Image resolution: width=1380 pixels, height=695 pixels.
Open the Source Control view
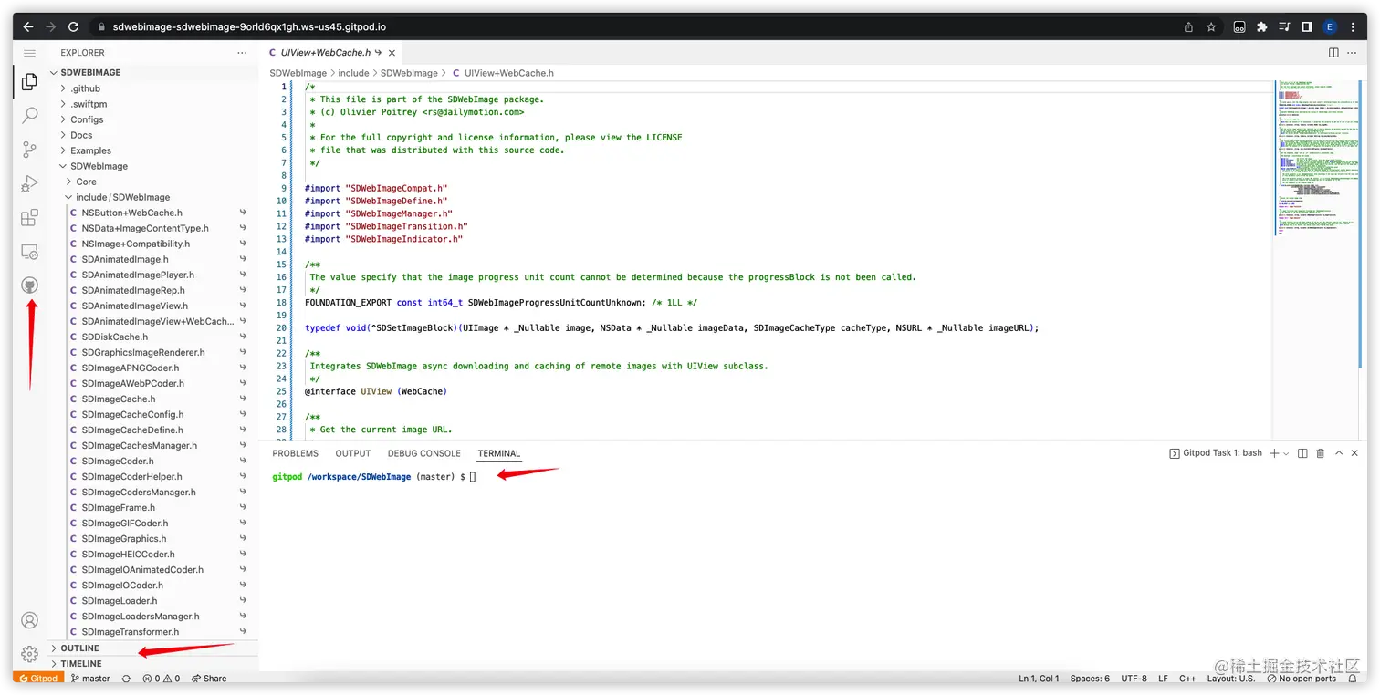point(29,150)
